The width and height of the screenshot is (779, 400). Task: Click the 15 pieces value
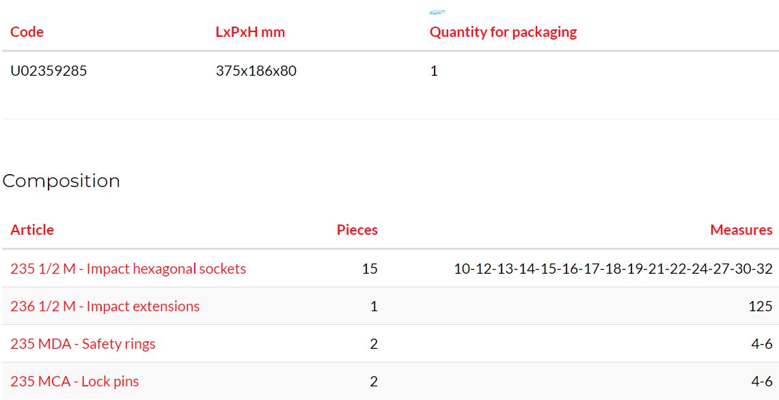click(370, 269)
